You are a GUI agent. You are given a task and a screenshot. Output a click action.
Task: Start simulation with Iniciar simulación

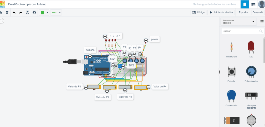tap(221, 12)
